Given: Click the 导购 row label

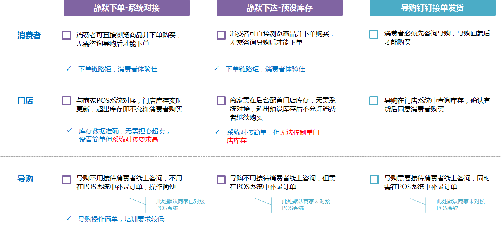Looking at the screenshot, I should point(25,179).
